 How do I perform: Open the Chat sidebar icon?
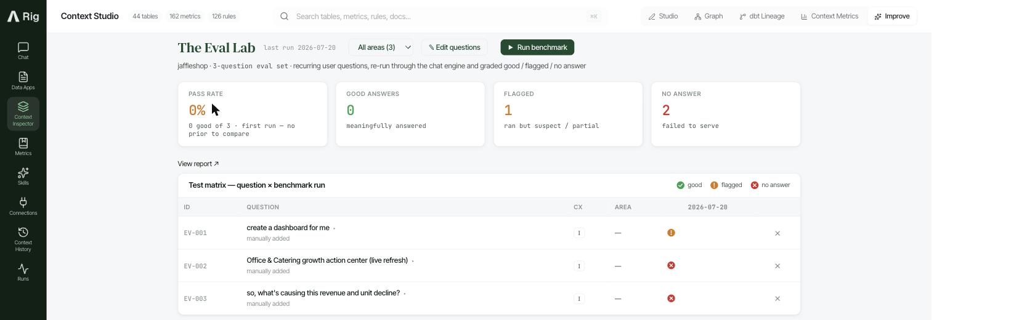[23, 51]
